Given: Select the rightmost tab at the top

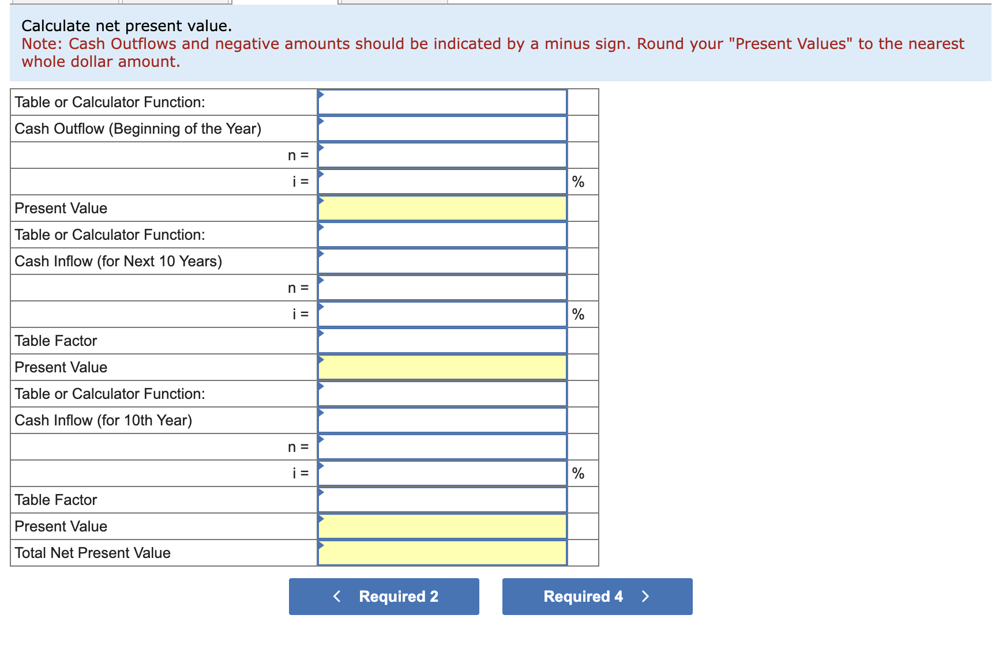Looking at the screenshot, I should pos(392,2).
